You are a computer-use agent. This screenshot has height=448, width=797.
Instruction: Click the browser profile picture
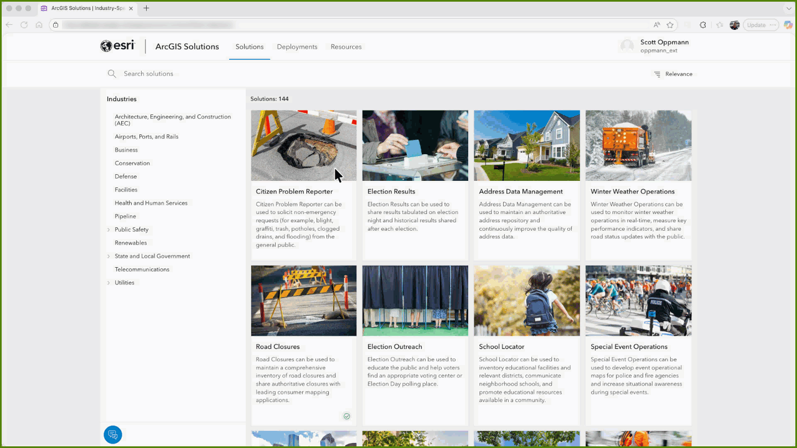point(735,25)
